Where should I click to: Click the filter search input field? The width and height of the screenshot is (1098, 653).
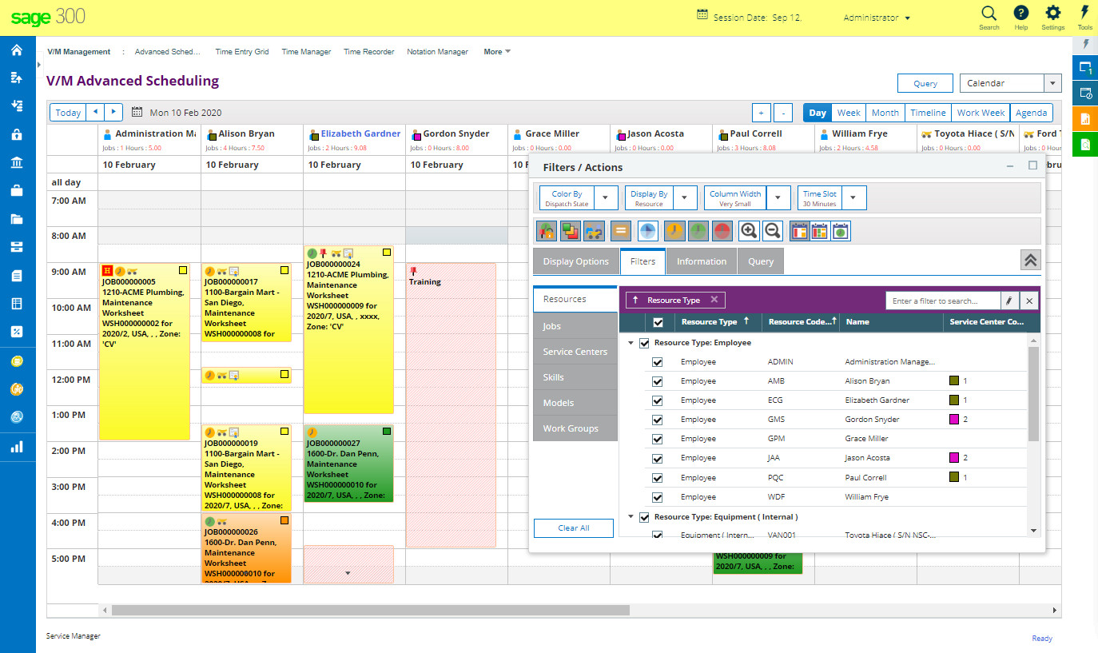pos(942,301)
